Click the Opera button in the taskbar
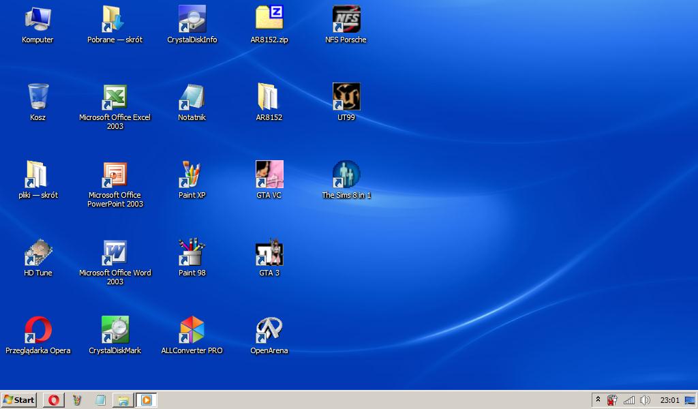The width and height of the screenshot is (698, 409). coord(54,400)
